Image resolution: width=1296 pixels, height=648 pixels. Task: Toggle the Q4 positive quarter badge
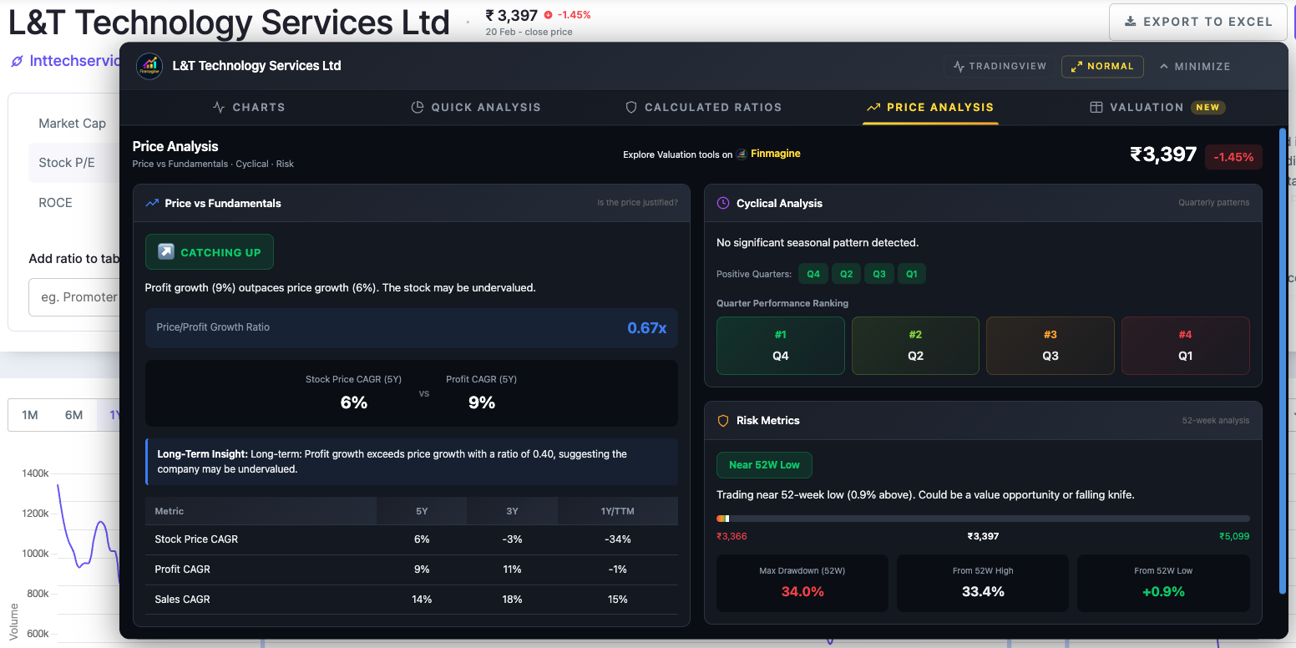(813, 273)
